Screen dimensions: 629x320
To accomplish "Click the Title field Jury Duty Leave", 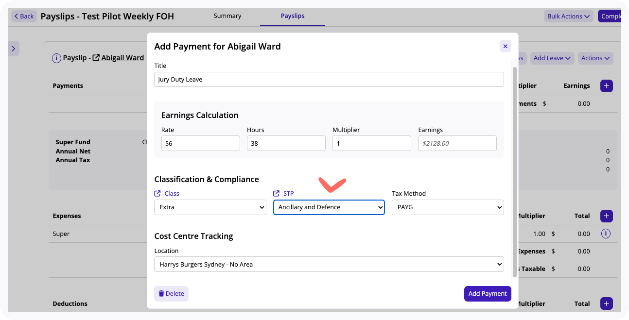I will click(x=329, y=80).
